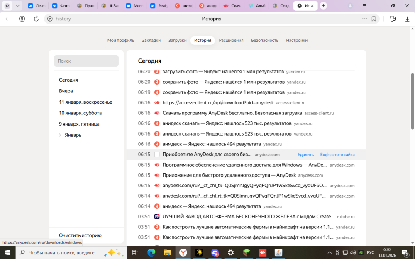Jump to Вчера in history sidebar
This screenshot has height=259, width=415.
pyautogui.click(x=66, y=91)
